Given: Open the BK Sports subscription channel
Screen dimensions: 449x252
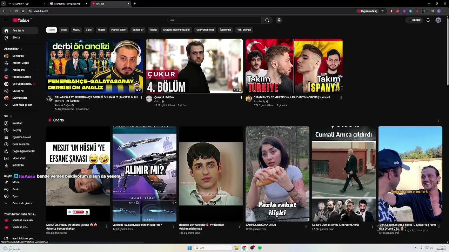Looking at the screenshot, I should [19, 91].
